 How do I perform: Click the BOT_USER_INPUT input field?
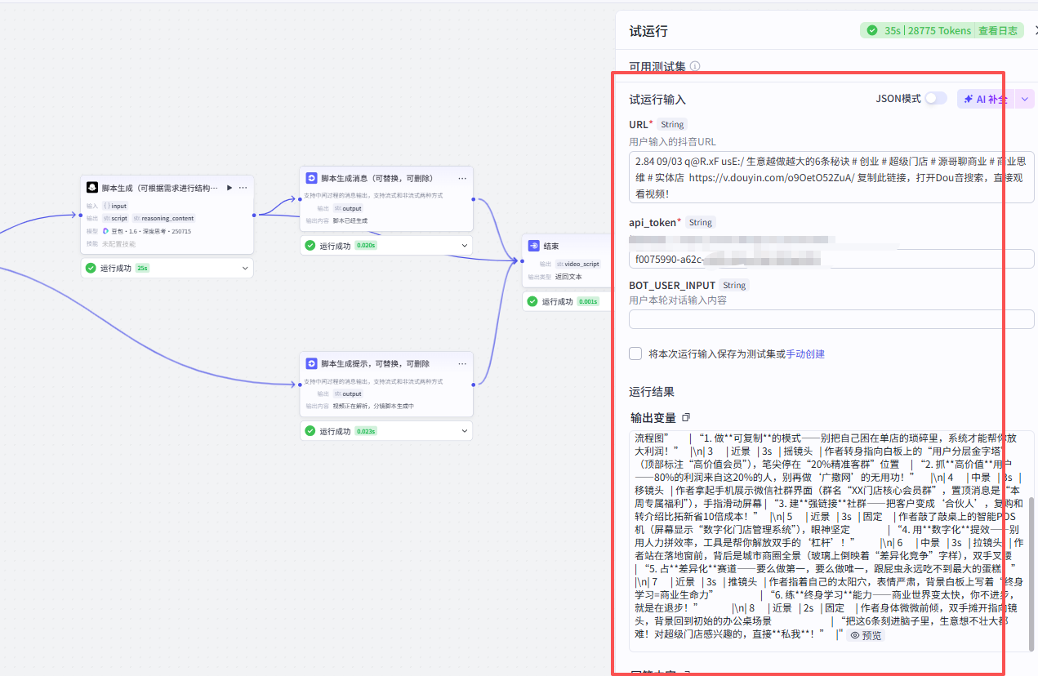coord(831,319)
